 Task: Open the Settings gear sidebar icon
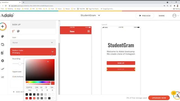coord(3,61)
